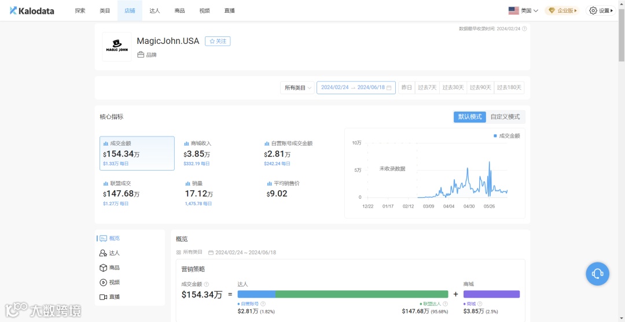Open the 商品 top navigation tab
Screen dimensions: 625x322
click(x=179, y=11)
